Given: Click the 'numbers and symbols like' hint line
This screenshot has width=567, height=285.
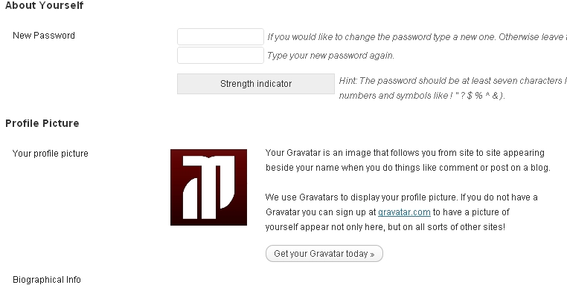Looking at the screenshot, I should pyautogui.click(x=422, y=96).
